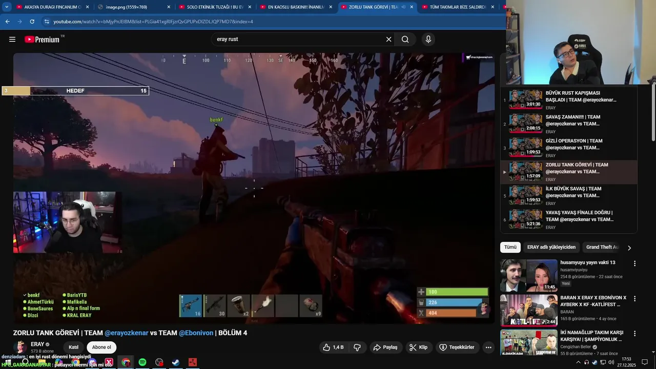Open options for BARAN X ERAY video
The width and height of the screenshot is (656, 369).
(x=634, y=298)
